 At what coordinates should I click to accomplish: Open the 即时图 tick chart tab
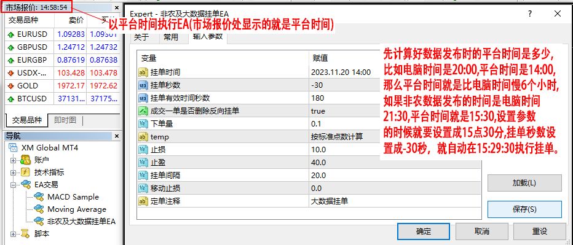(x=65, y=120)
